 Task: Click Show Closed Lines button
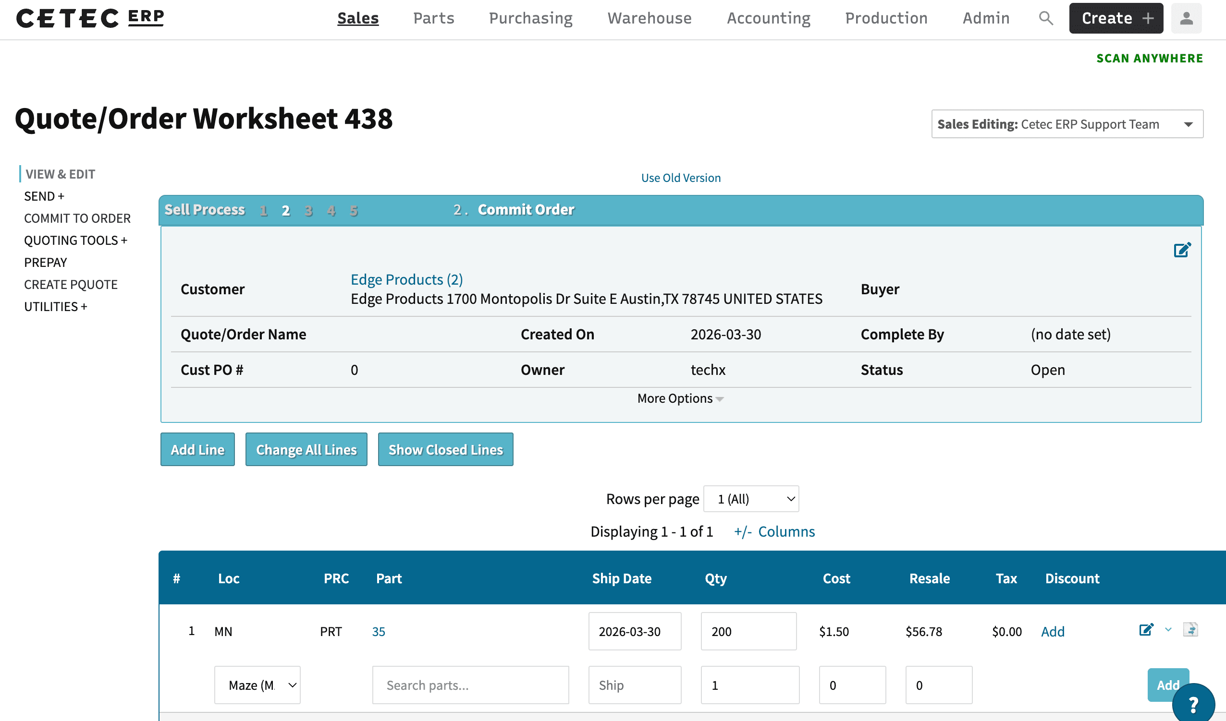click(x=445, y=450)
